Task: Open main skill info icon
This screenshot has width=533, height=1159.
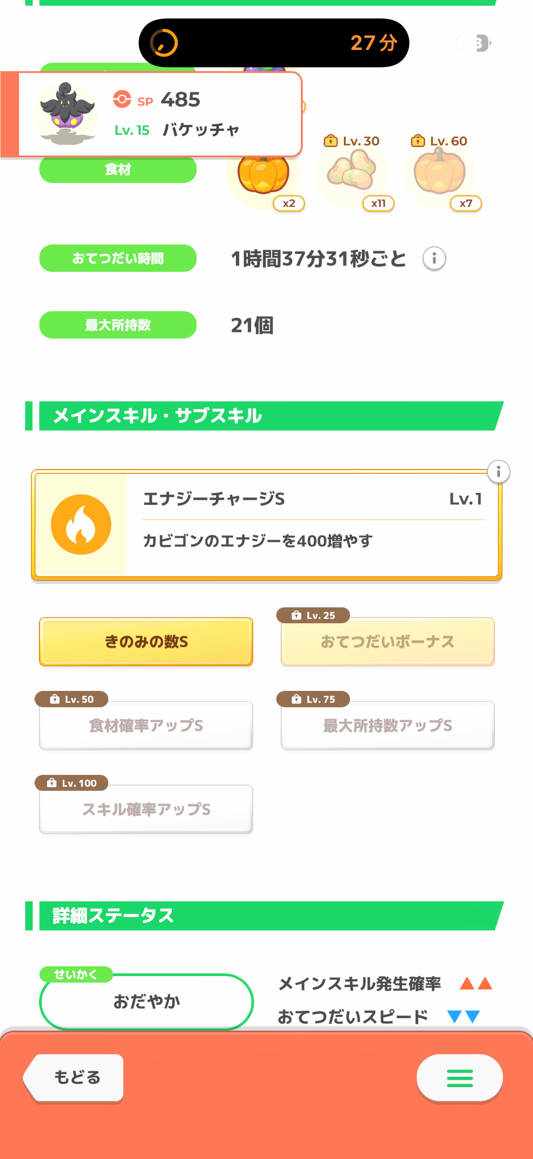Action: (x=498, y=472)
